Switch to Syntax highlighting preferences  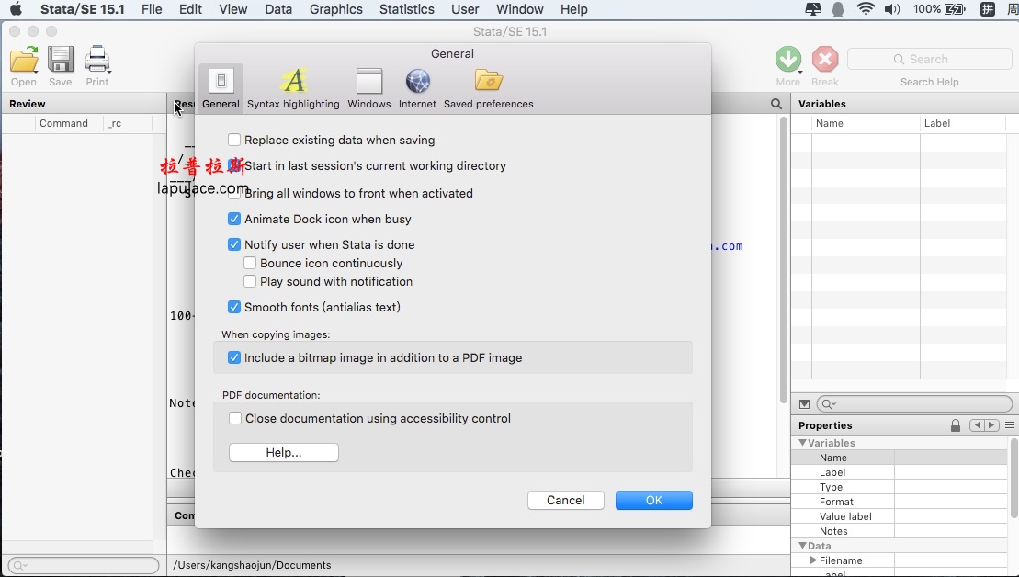(293, 88)
